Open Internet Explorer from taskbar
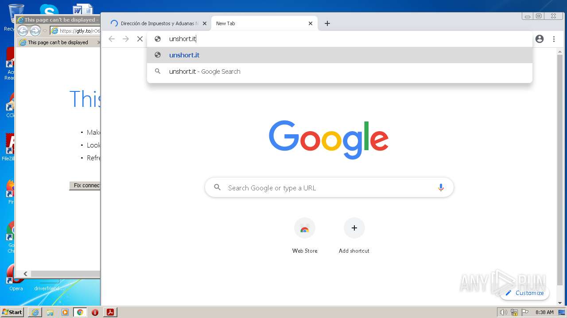The image size is (567, 318). coord(35,312)
